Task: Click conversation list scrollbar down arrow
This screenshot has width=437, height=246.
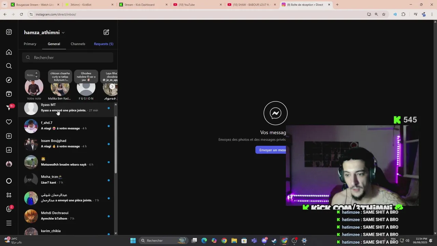Action: [116, 233]
